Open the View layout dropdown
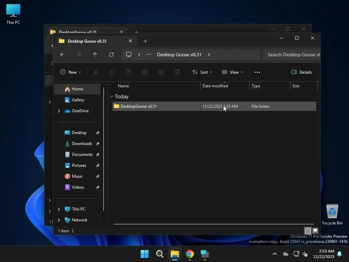349x262 pixels. 232,72
